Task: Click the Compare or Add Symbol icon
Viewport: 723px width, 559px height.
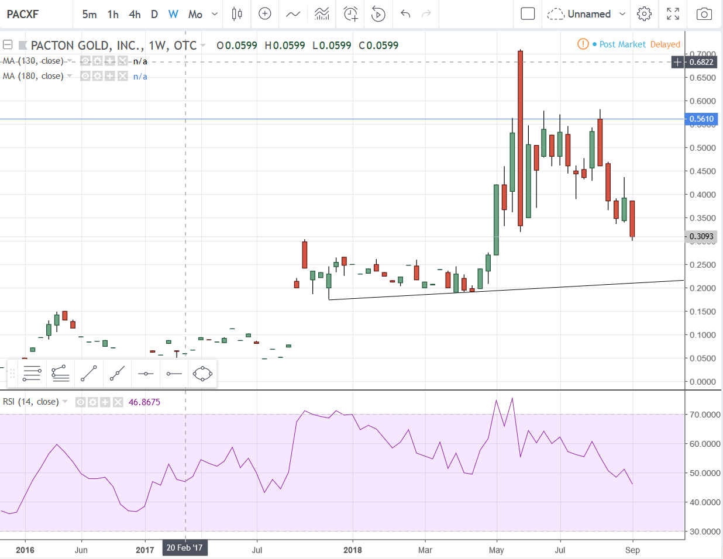Action: coord(265,14)
